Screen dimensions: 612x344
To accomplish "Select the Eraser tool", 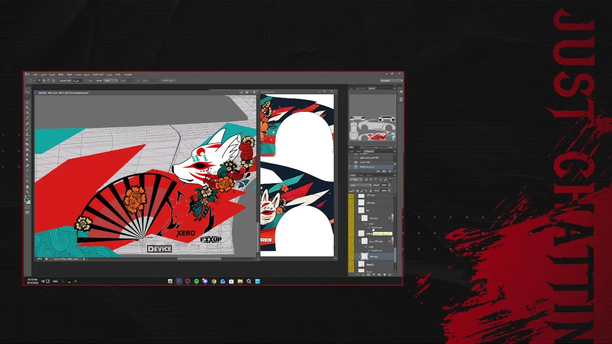I will [27, 145].
